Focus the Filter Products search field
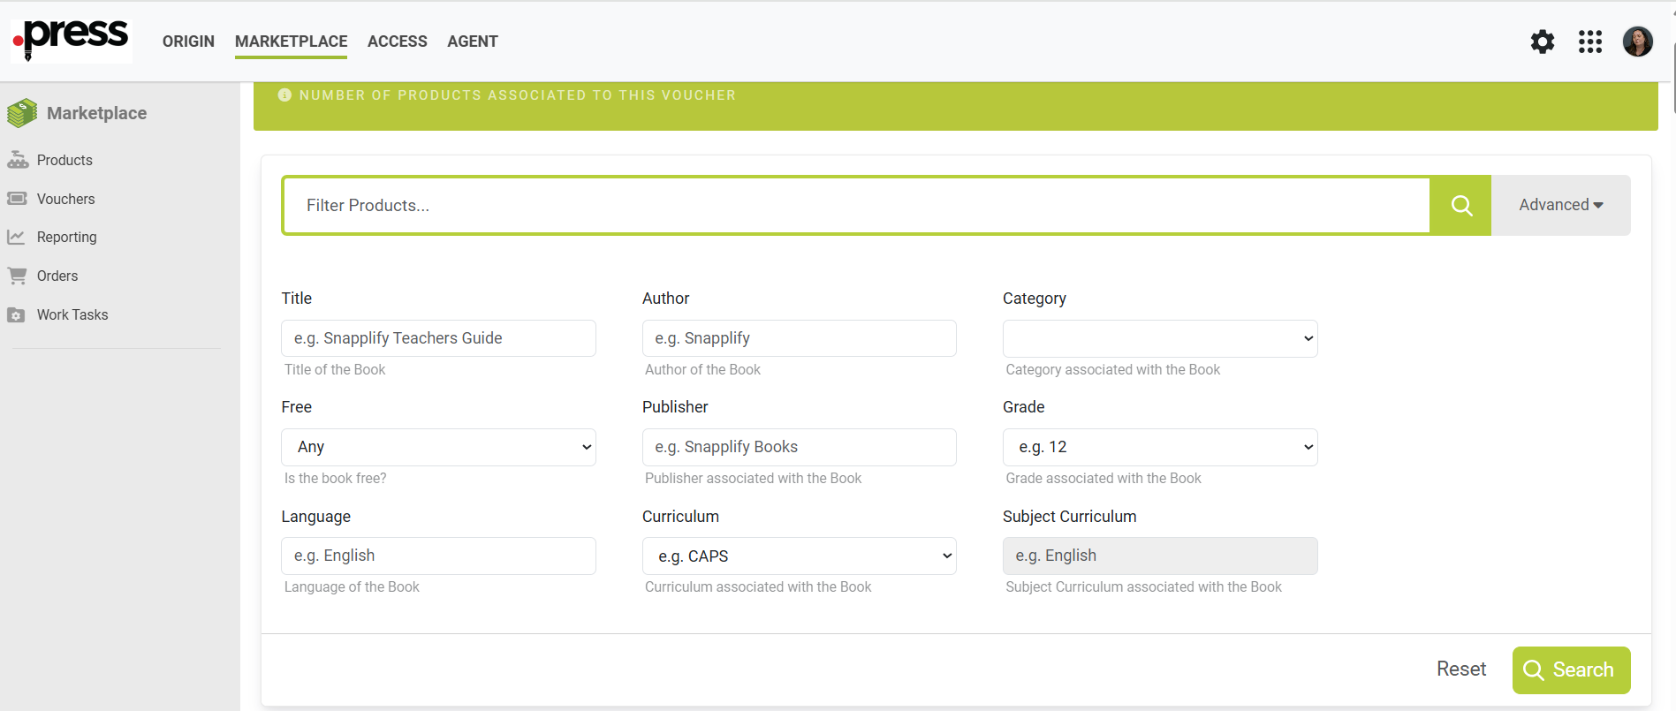This screenshot has width=1676, height=711. coord(856,205)
